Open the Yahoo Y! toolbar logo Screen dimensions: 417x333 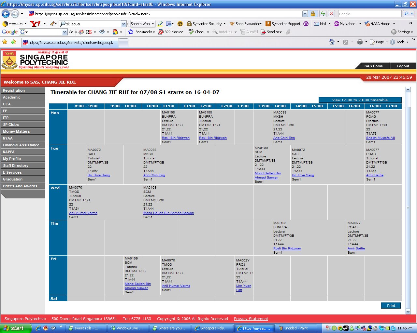pyautogui.click(x=35, y=23)
